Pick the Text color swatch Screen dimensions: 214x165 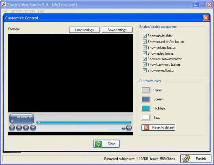146,117
